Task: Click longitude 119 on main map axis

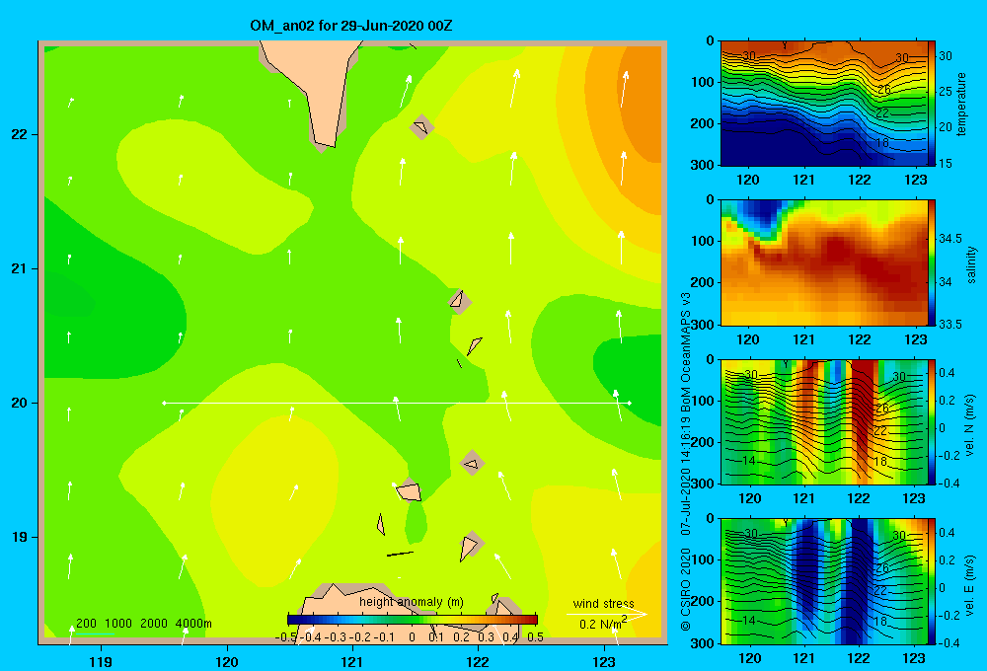Action: point(101,661)
